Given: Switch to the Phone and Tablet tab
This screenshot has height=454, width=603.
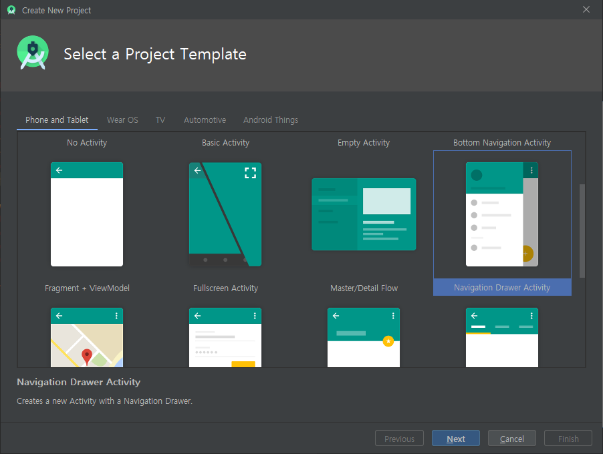Looking at the screenshot, I should tap(57, 120).
